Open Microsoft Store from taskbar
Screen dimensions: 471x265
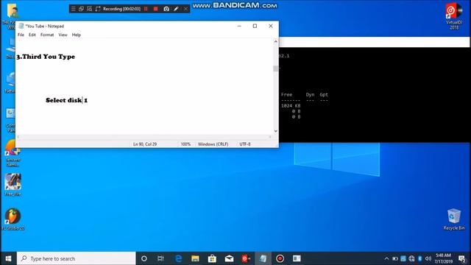click(212, 258)
